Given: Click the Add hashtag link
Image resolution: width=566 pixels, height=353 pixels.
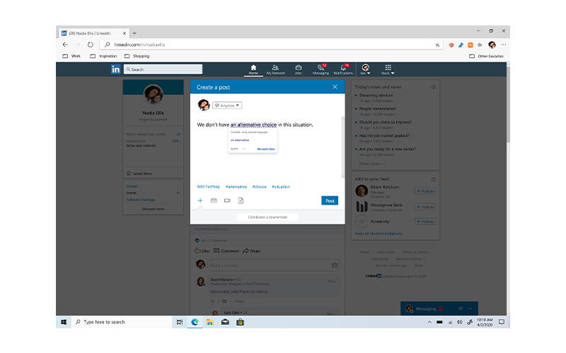Looking at the screenshot, I should [x=208, y=186].
